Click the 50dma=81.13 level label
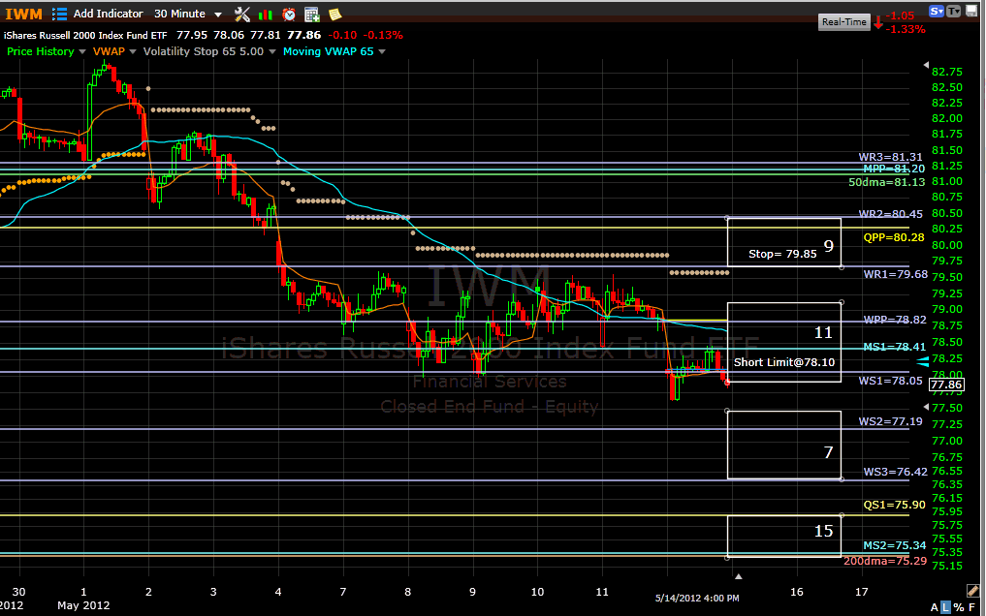Viewport: 986px width, 616px height. (887, 182)
